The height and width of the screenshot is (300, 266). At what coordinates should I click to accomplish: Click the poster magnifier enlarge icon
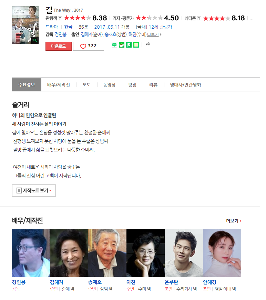coord(35,41)
